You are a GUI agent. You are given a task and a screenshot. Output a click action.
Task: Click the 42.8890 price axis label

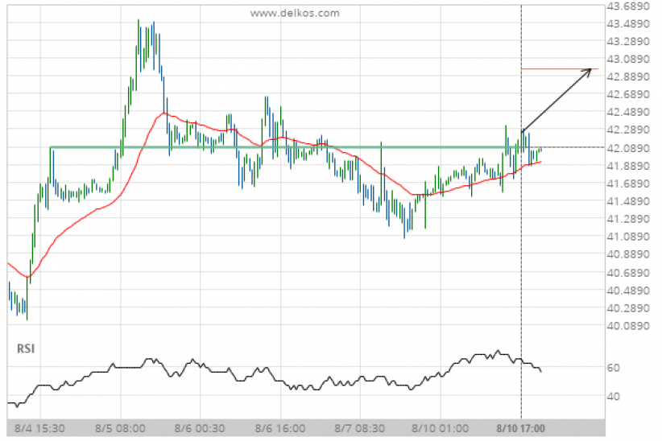(628, 77)
